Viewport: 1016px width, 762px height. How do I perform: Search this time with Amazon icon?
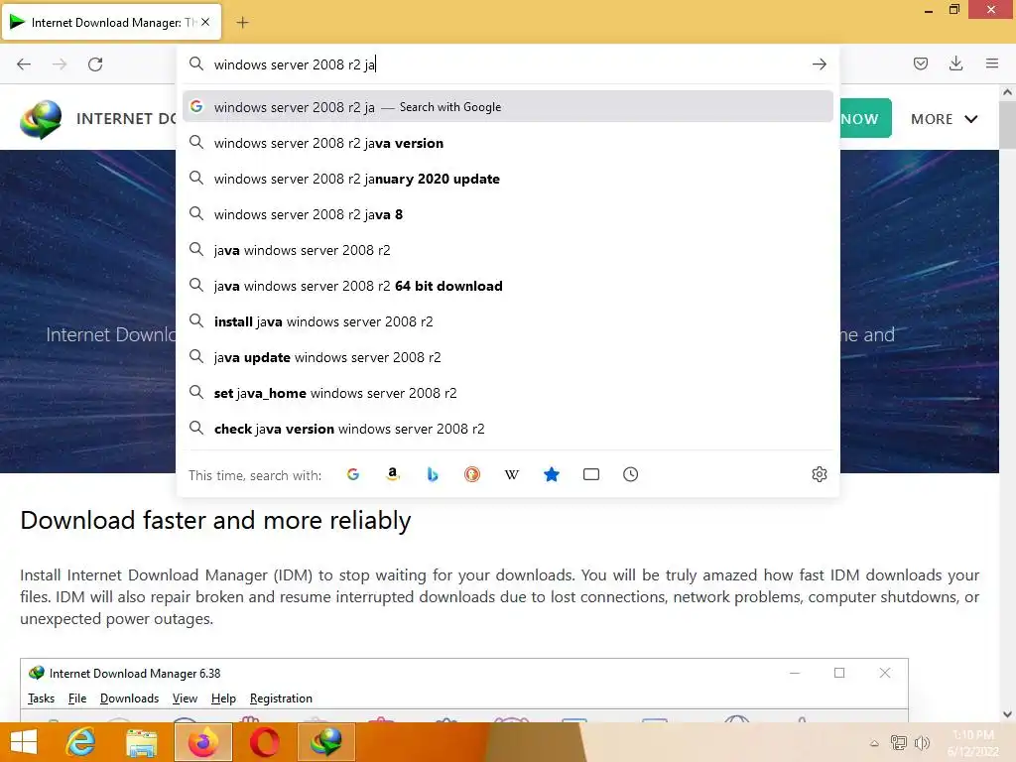pyautogui.click(x=393, y=474)
